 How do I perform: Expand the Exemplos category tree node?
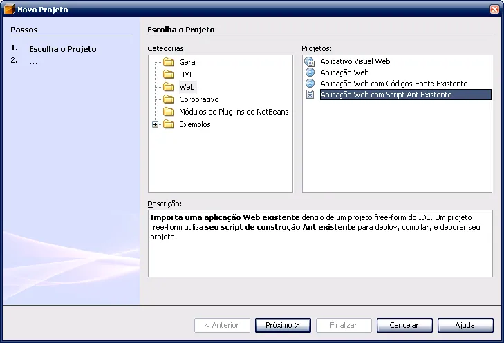pos(156,124)
